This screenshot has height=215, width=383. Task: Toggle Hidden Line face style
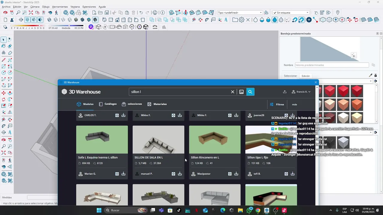tap(69, 20)
